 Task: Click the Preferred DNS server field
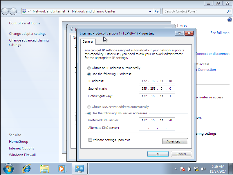point(157,120)
